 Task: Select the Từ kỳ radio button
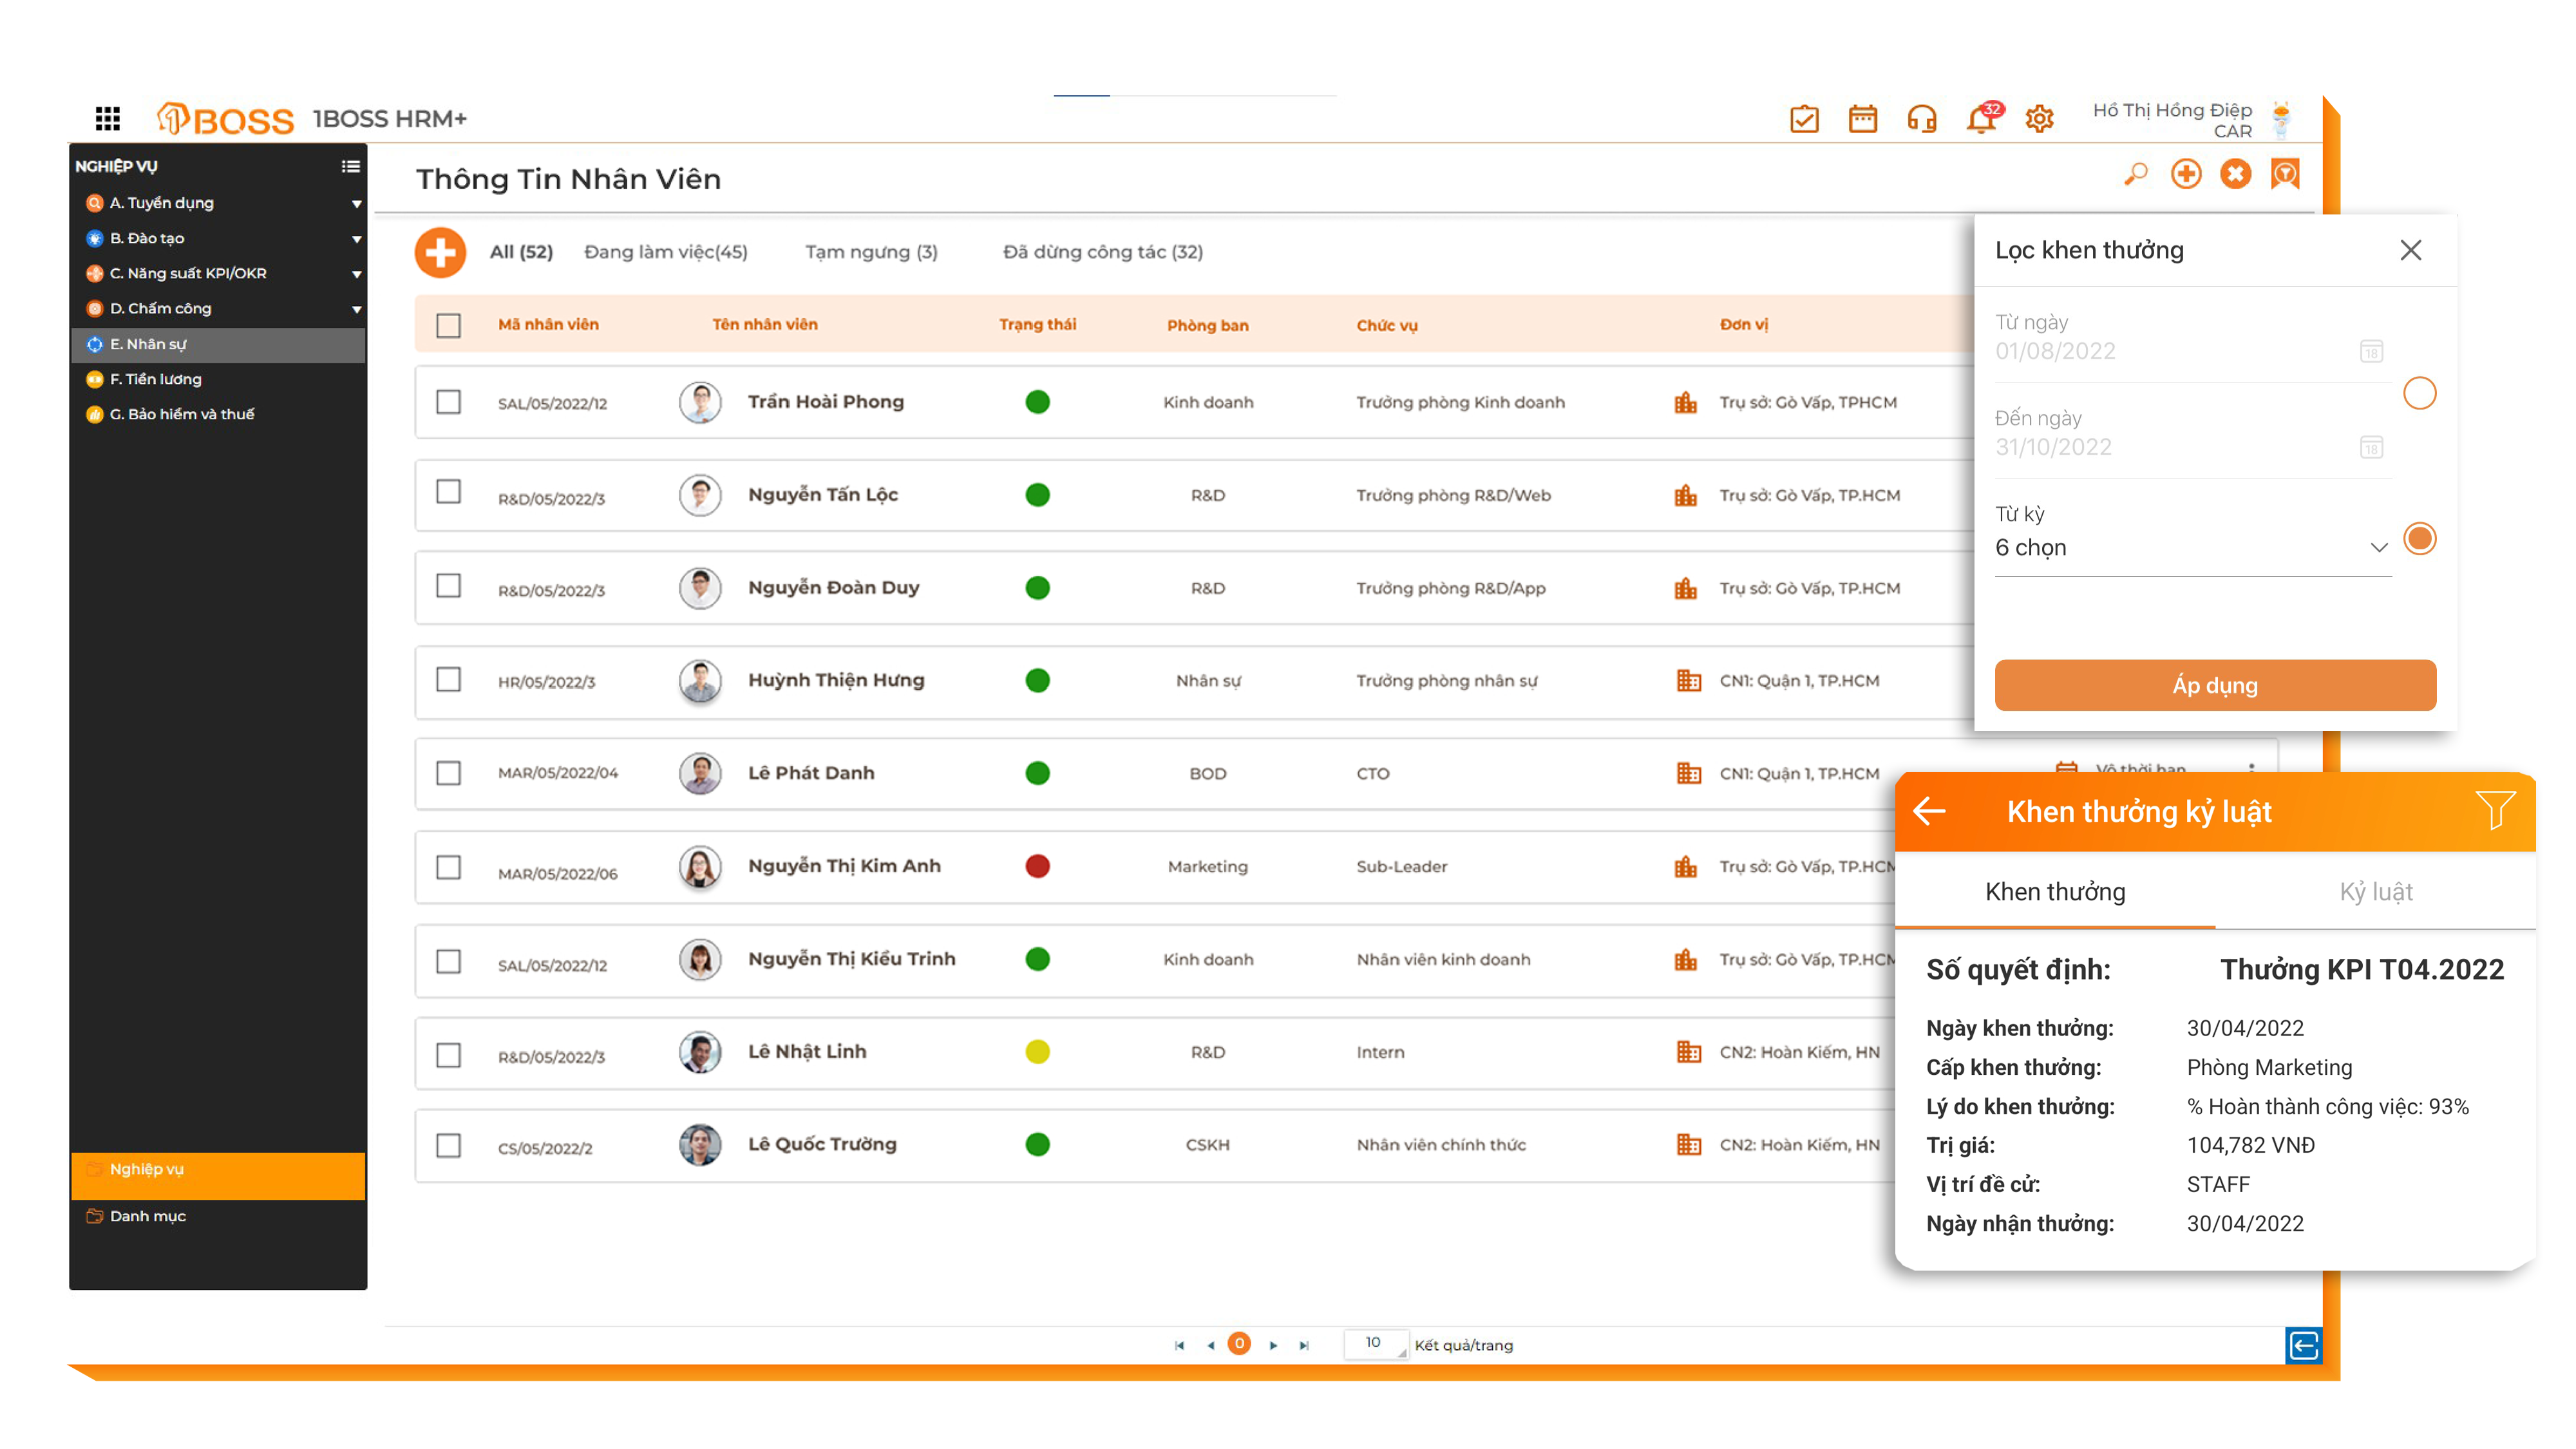pyautogui.click(x=2419, y=539)
